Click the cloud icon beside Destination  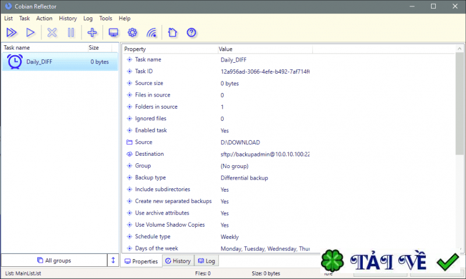click(129, 154)
